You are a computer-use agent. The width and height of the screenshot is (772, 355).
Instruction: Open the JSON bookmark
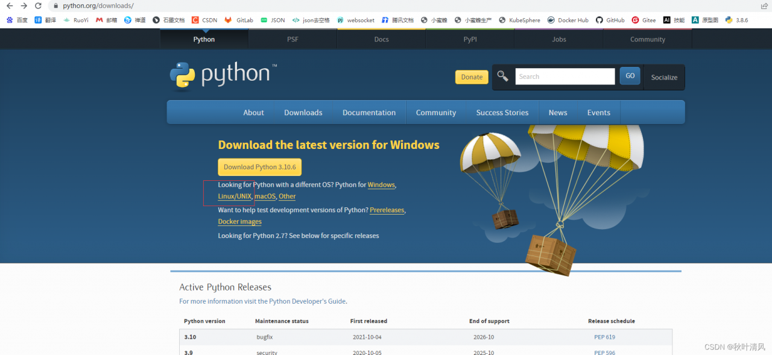[x=273, y=20]
